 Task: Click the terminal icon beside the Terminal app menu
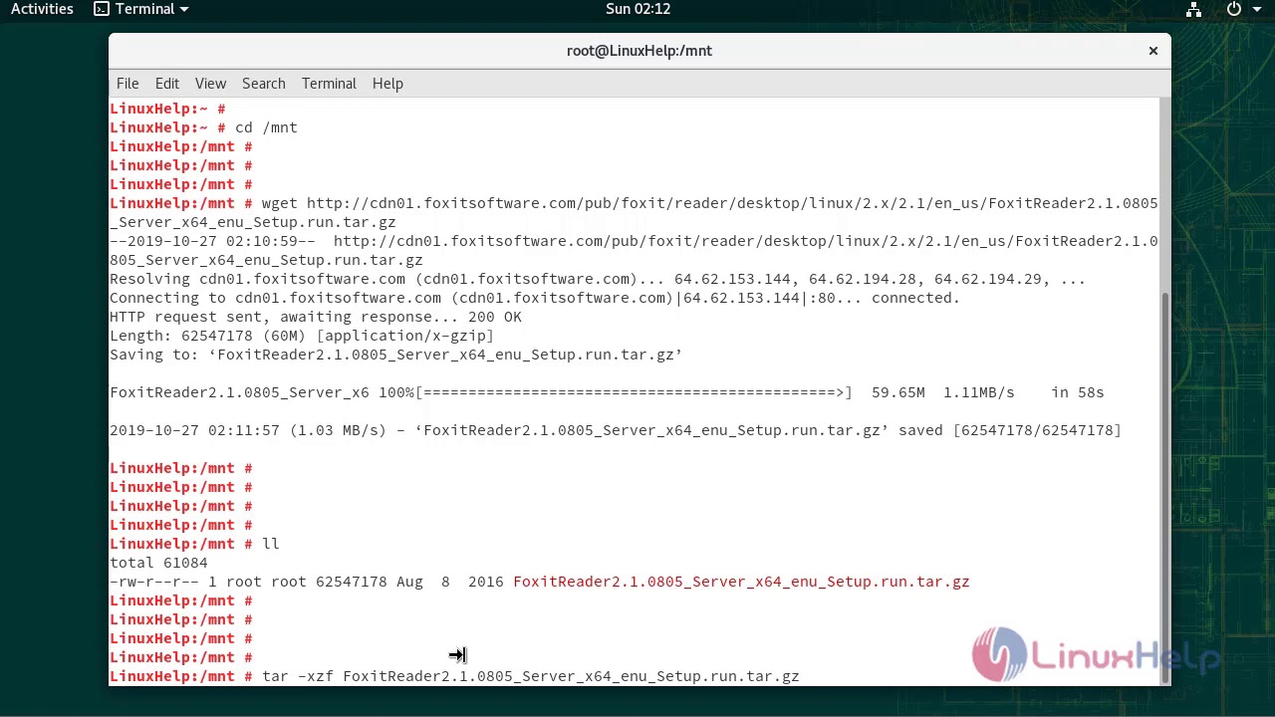coord(102,9)
